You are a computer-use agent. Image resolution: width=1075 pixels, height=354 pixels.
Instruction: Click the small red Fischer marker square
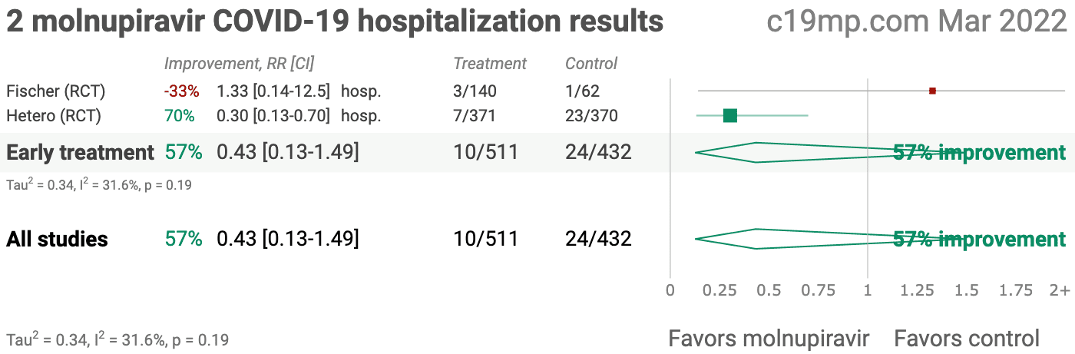pos(932,91)
